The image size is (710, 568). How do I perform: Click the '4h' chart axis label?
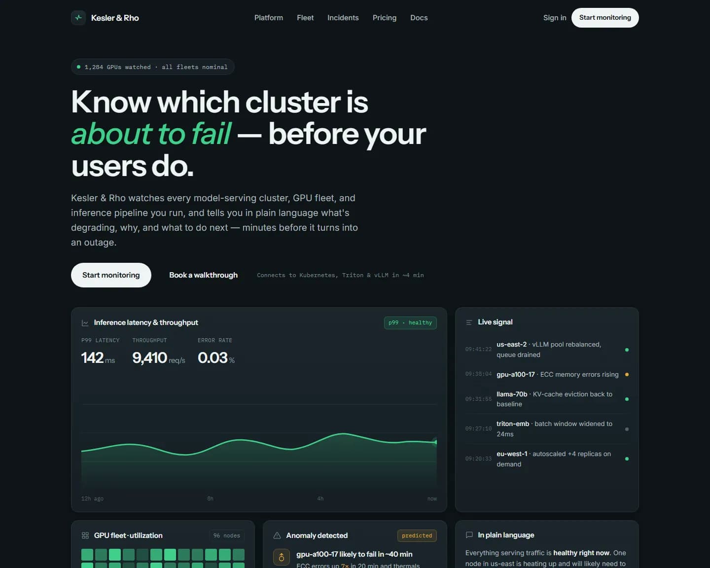(320, 498)
